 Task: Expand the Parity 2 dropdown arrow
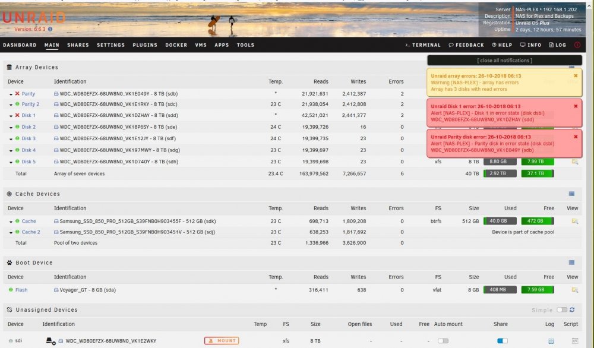[11, 105]
